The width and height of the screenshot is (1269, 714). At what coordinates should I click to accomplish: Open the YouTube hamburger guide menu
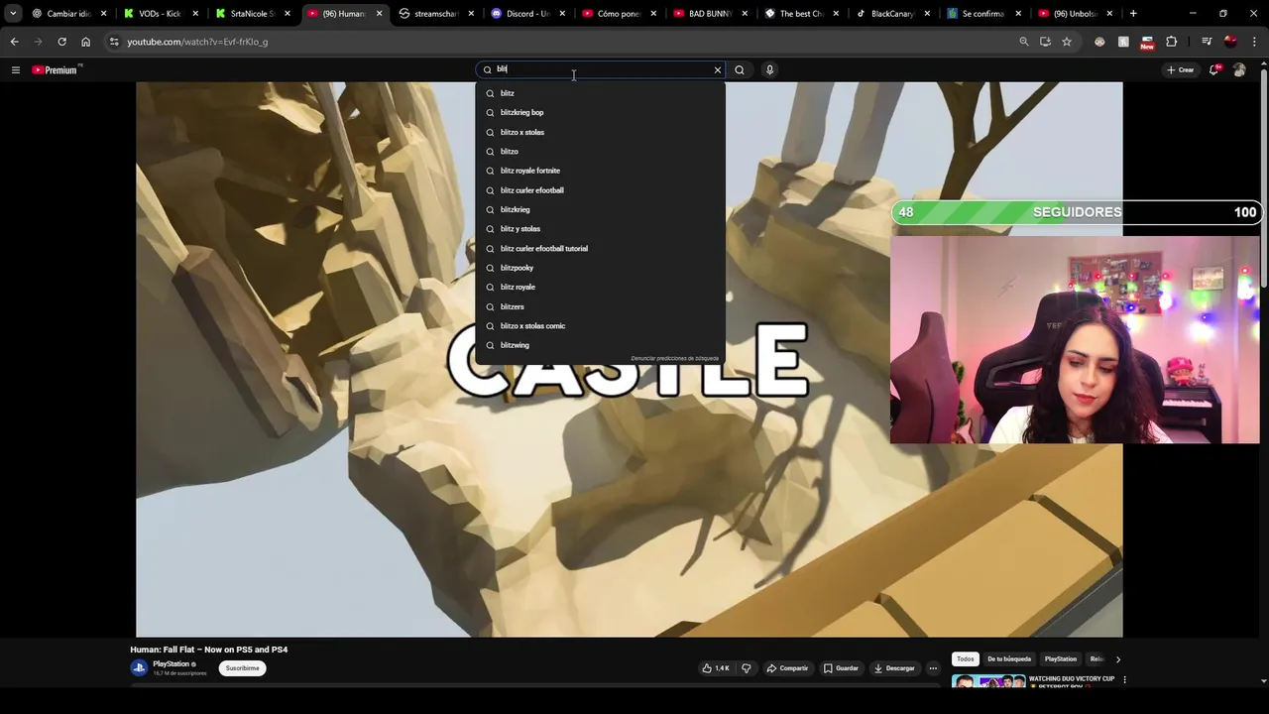(15, 69)
